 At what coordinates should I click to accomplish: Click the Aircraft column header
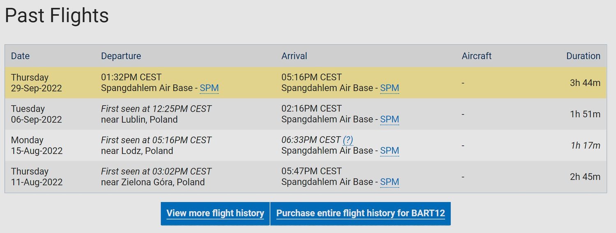476,56
